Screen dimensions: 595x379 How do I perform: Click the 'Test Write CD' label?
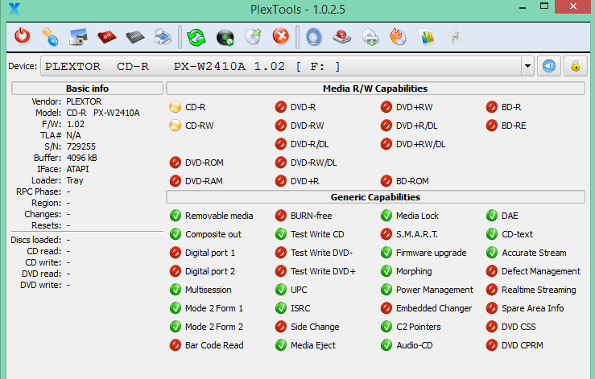coord(317,234)
